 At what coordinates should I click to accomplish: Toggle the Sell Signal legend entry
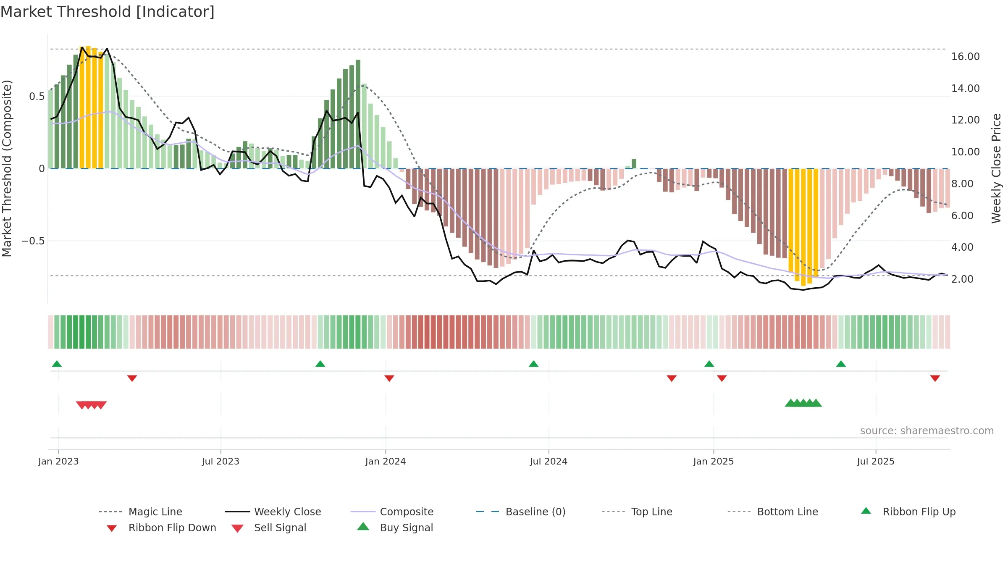point(269,528)
